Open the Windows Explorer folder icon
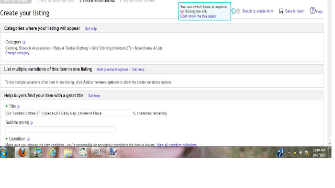This screenshot has width=335, height=188. pos(68,152)
